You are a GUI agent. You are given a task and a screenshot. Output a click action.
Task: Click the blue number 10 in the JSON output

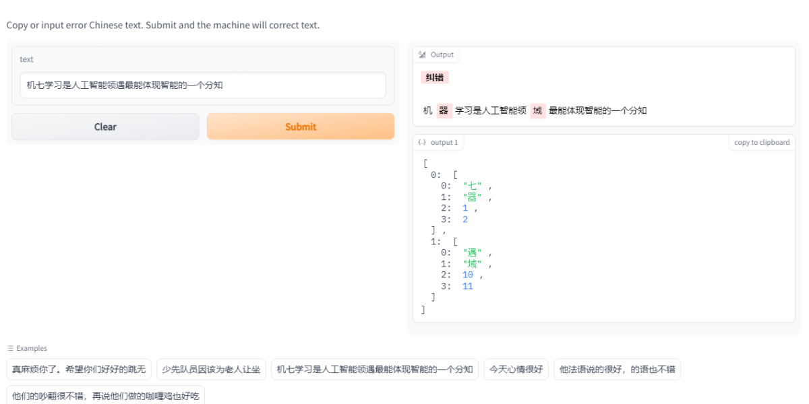pos(467,274)
